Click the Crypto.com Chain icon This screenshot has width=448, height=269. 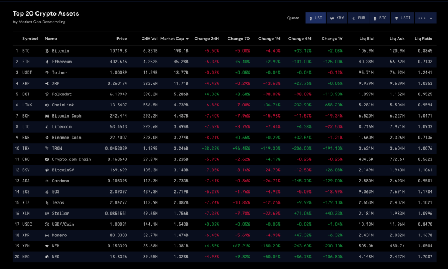coord(47,159)
